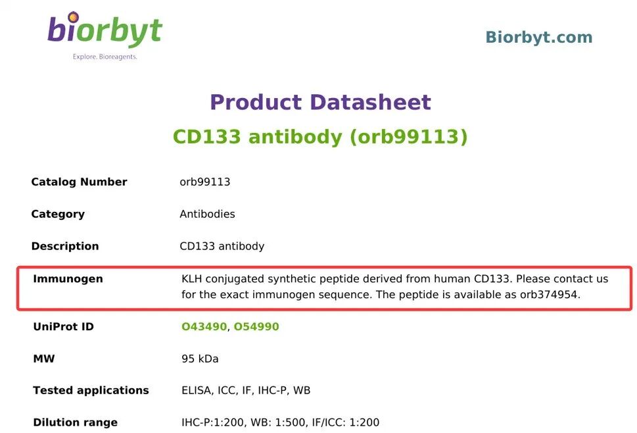Click the CD133 antibody description value

coord(222,247)
